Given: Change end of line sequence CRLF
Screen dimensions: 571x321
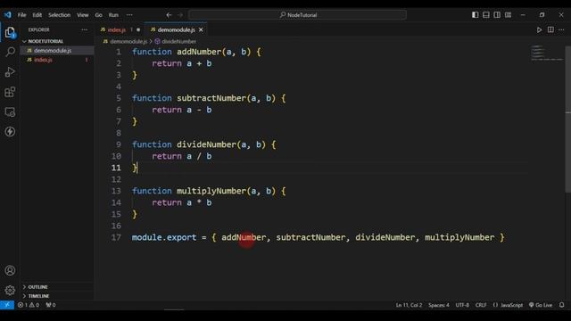Looking at the screenshot, I should pyautogui.click(x=481, y=305).
